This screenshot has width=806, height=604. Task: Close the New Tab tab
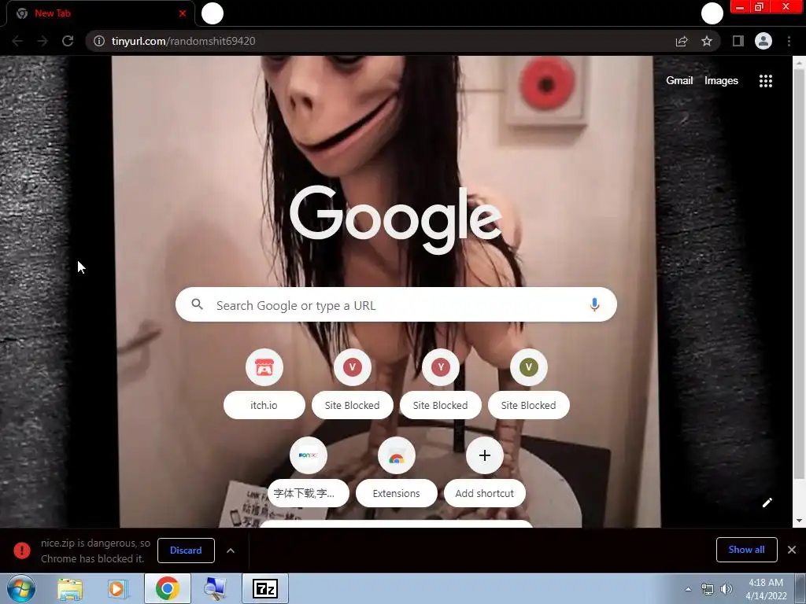pos(183,13)
